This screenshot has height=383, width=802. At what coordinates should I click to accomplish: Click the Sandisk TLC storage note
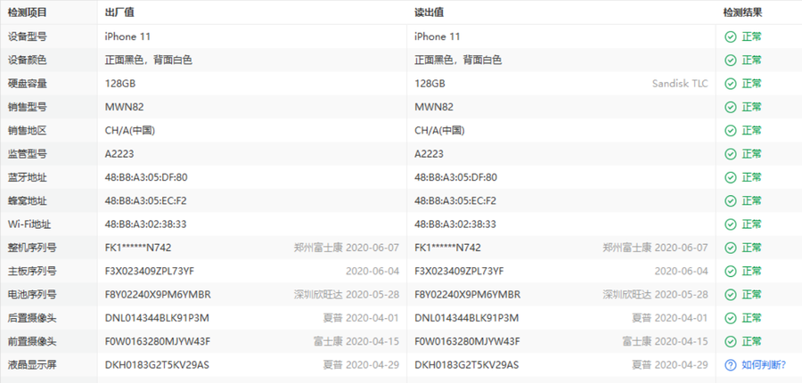680,84
